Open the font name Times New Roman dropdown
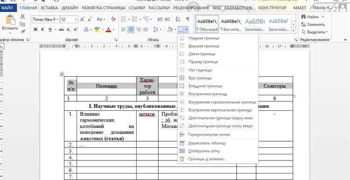This screenshot has height=180, width=350. [57, 20]
